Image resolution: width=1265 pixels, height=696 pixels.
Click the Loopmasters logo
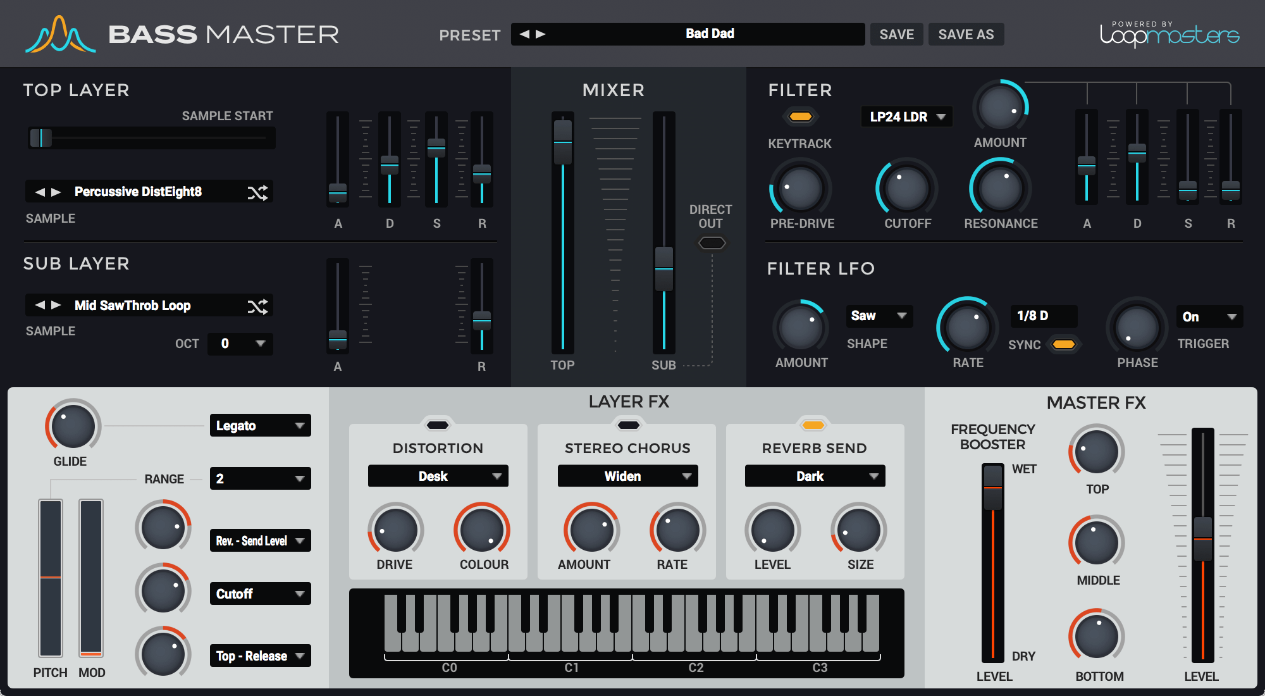pos(1169,34)
